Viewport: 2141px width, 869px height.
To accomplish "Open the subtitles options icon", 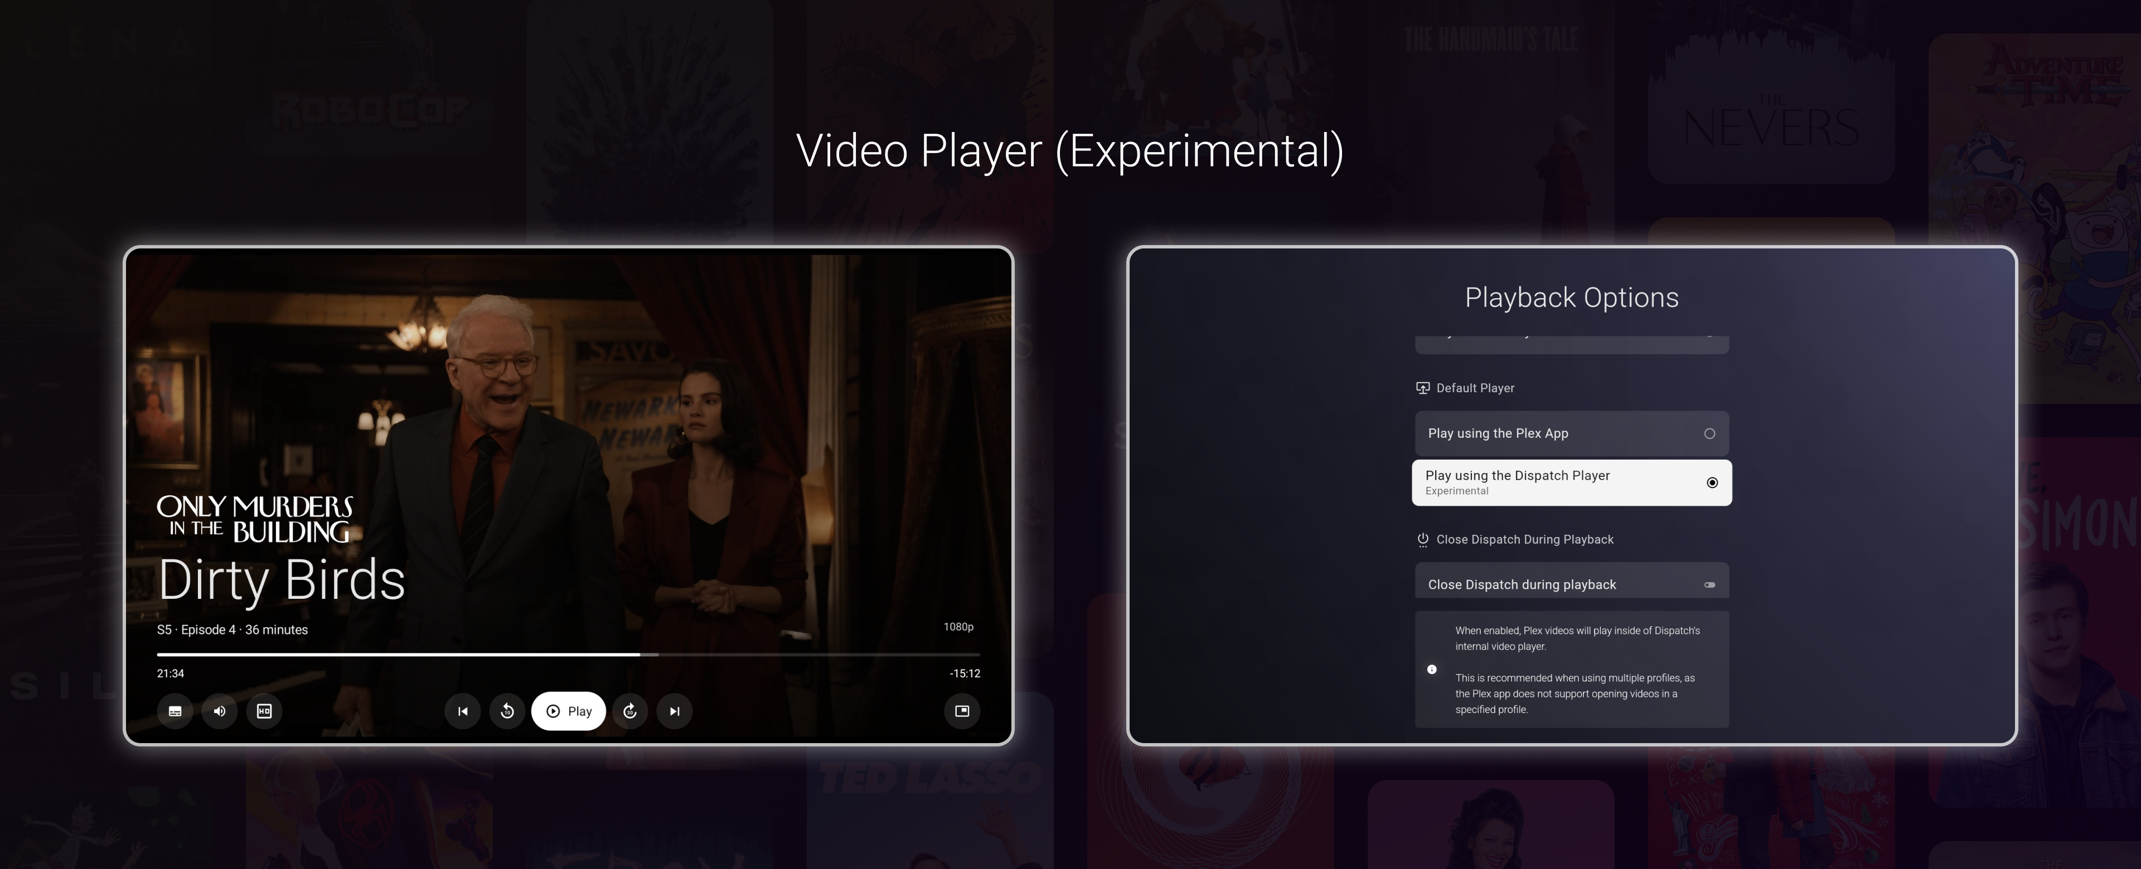I will point(176,711).
